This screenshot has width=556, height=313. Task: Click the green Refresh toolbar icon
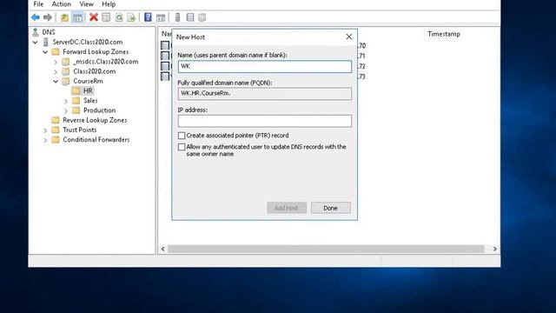[x=119, y=17]
